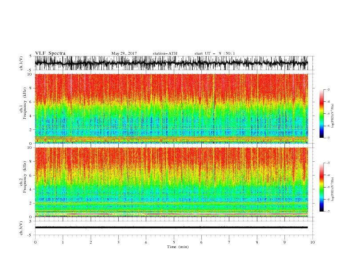Click the '-3' label on ch.2 colorbar
Viewport: 352px width, 272px height.
(328, 163)
